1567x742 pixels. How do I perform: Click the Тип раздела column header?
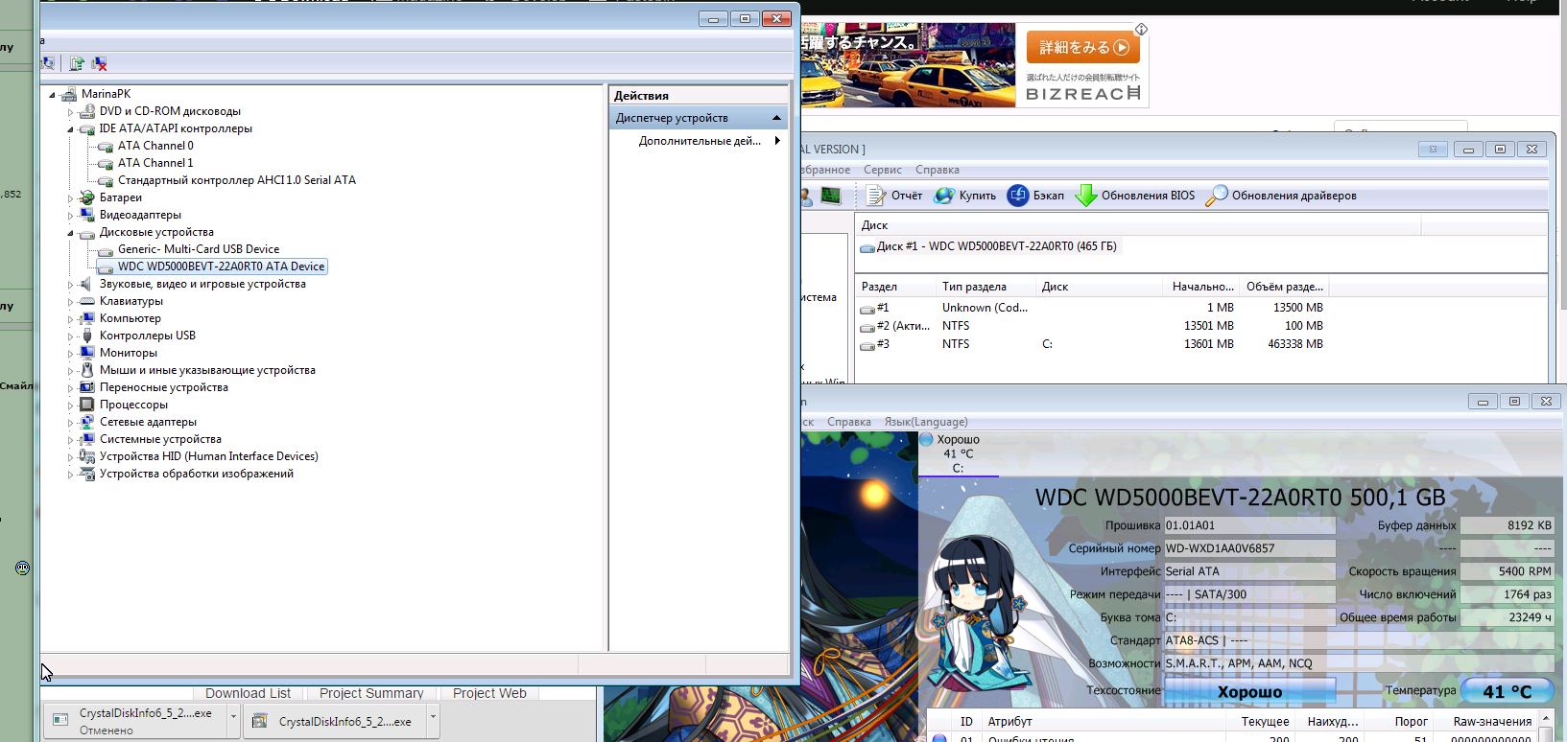[985, 287]
